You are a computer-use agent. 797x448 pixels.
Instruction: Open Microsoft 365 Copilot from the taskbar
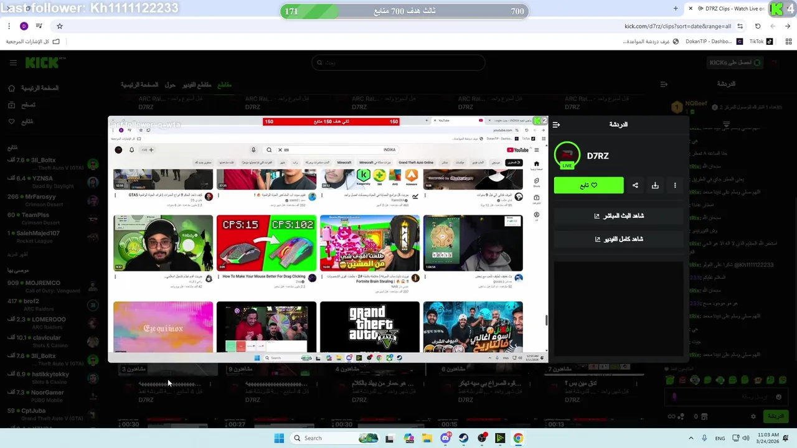408,438
